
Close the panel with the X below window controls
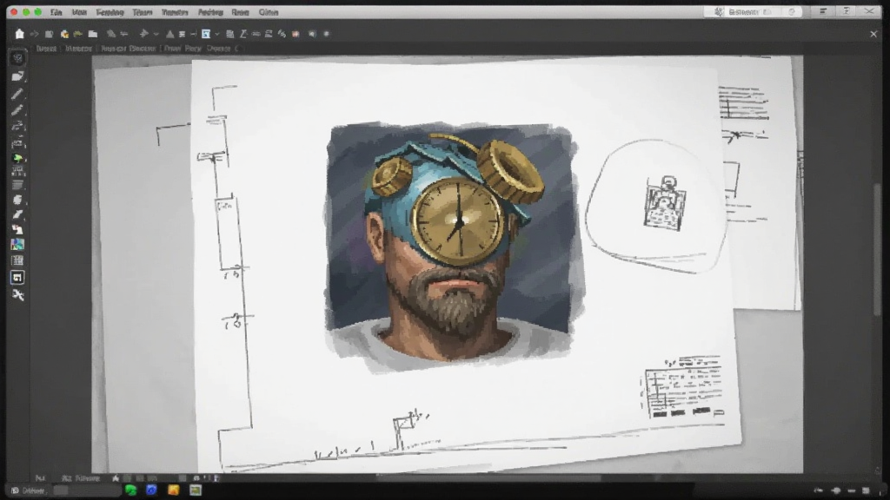[873, 34]
